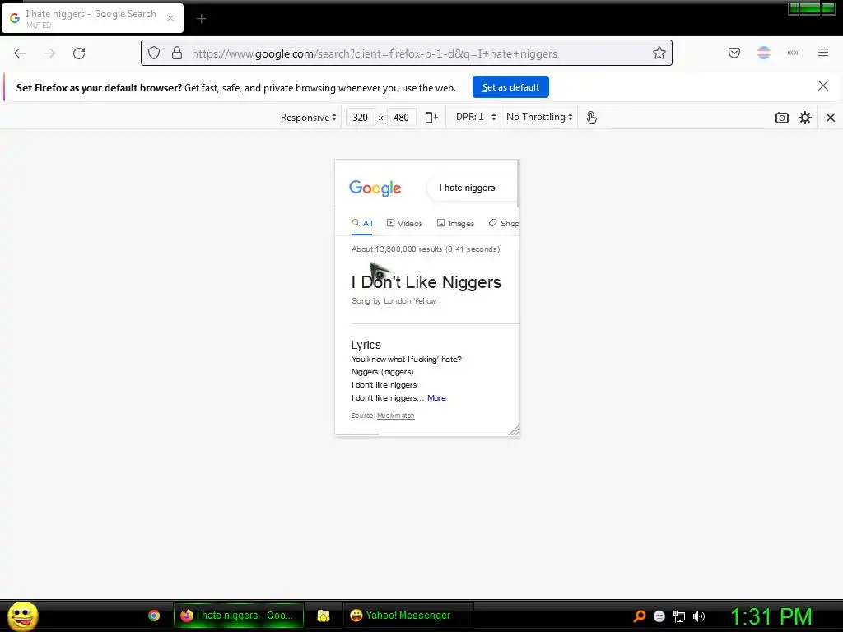
Task: Click the extension icon beside the account avatar
Action: [794, 53]
